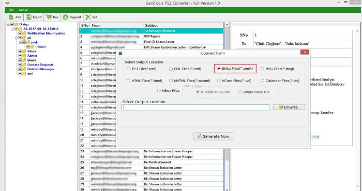Click scroll down arrow of email list
Screen dimensions: 362x191
pos(227,189)
